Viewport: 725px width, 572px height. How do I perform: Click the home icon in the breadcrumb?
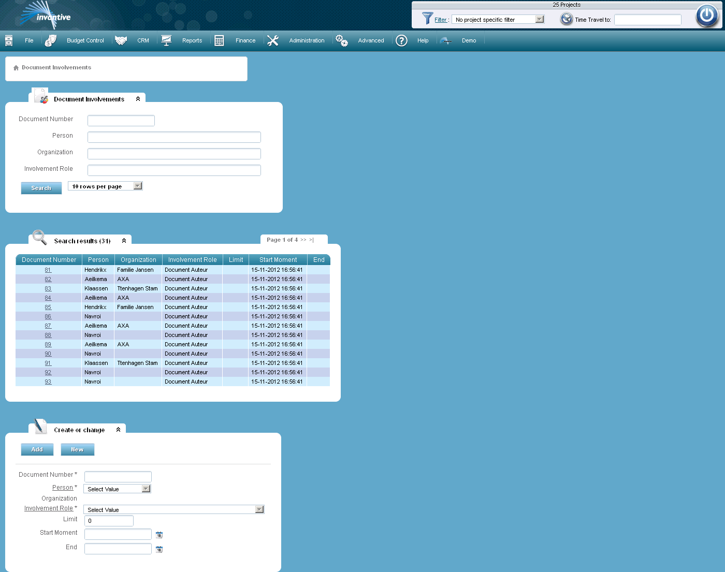16,67
